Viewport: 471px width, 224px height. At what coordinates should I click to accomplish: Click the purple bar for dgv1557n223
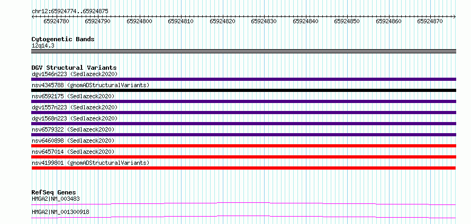243,113
